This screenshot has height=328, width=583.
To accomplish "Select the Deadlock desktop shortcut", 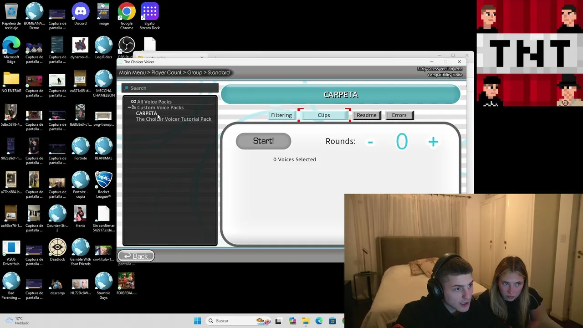I will point(57,251).
